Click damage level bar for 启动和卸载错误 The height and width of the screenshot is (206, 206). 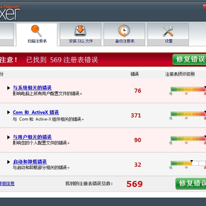tap(188, 163)
